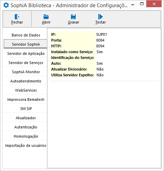The image size is (164, 171).
Task: Select the Banco de Dados tab
Action: coord(26,35)
